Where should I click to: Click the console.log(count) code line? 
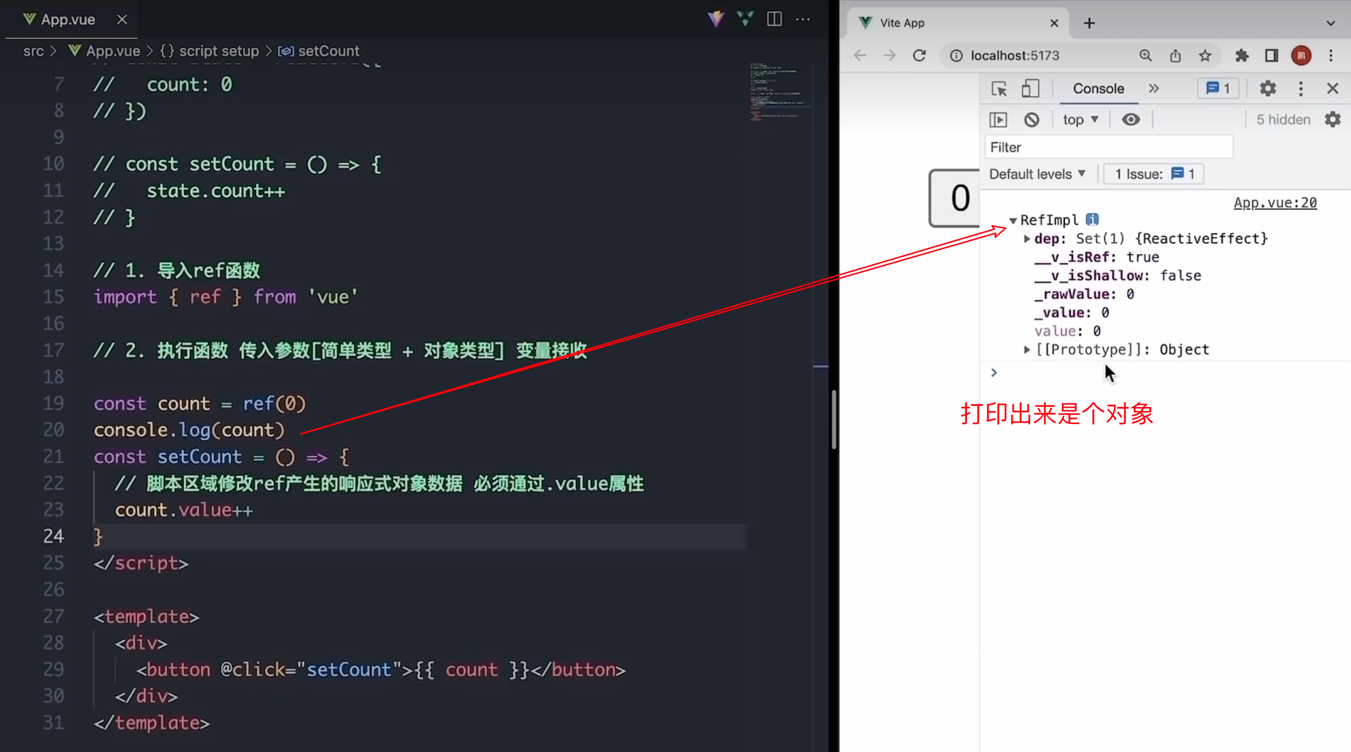pyautogui.click(x=189, y=430)
